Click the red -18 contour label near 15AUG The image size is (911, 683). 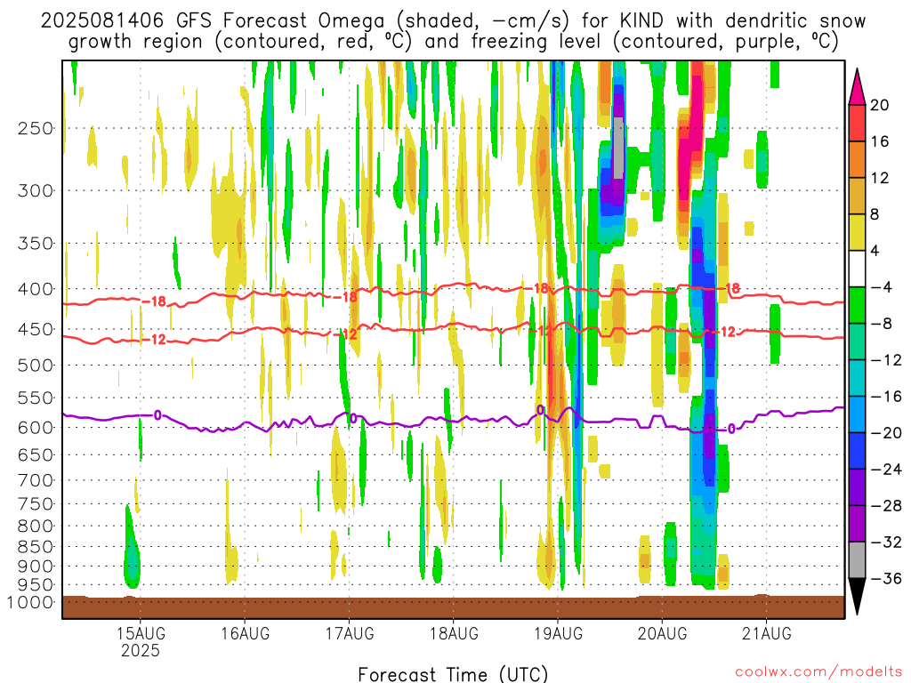(x=155, y=302)
